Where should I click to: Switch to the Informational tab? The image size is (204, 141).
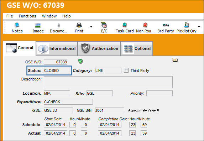(57, 49)
